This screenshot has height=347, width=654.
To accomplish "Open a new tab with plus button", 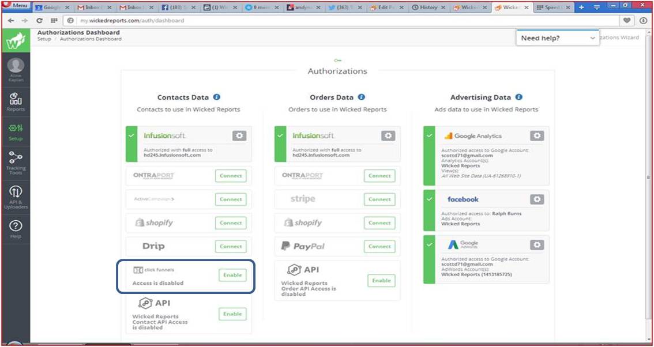I will [x=581, y=7].
